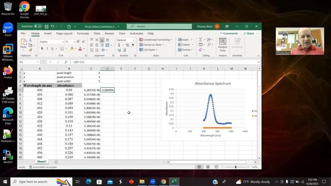Open the file name dropdown in title bar
331x186 pixels.
tap(118, 26)
